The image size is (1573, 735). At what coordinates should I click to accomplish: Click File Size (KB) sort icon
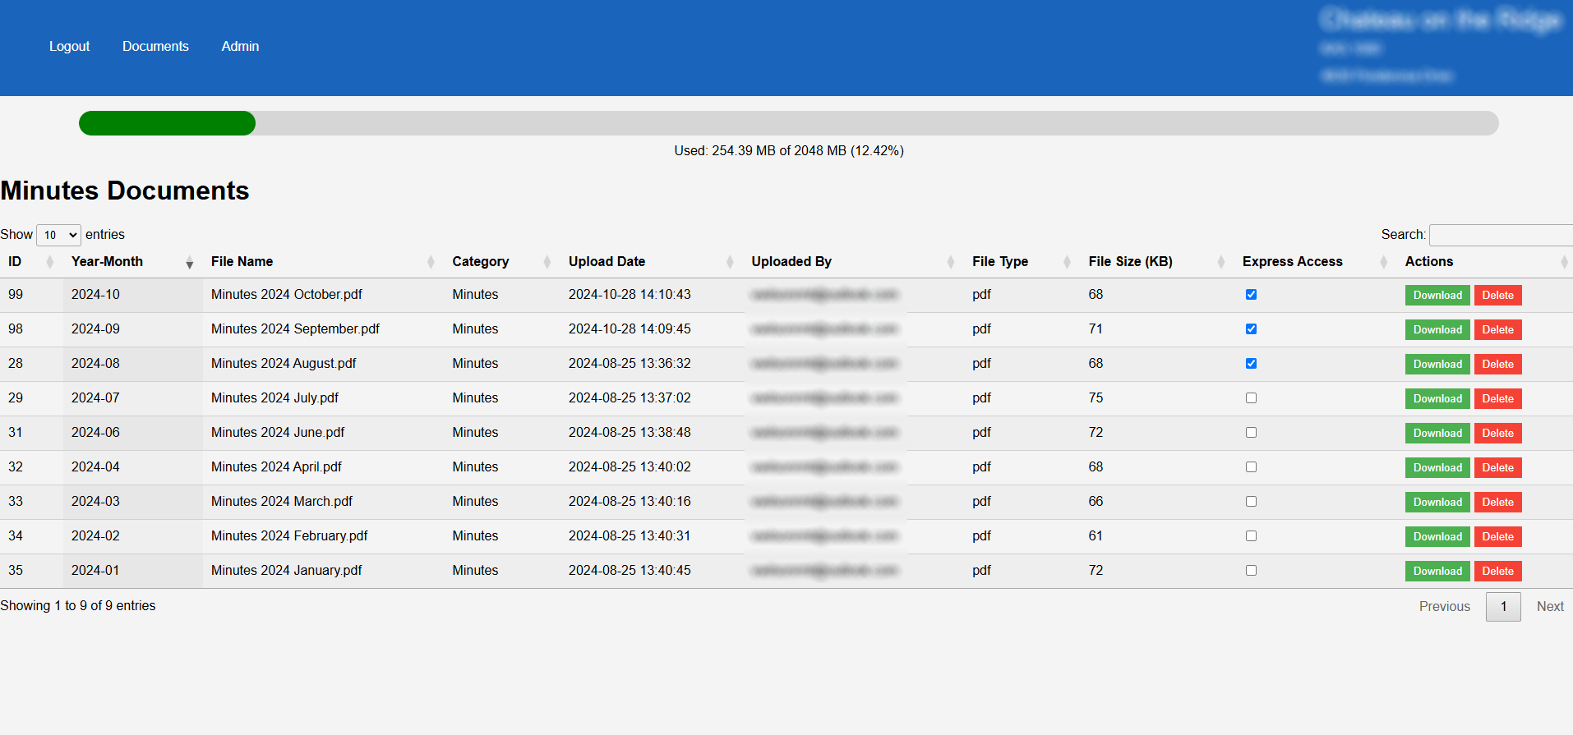coord(1221,262)
